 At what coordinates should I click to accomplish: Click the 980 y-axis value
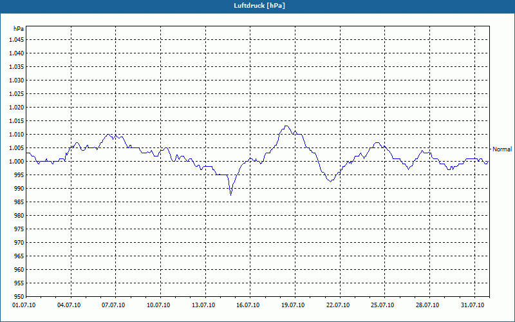tap(20, 216)
